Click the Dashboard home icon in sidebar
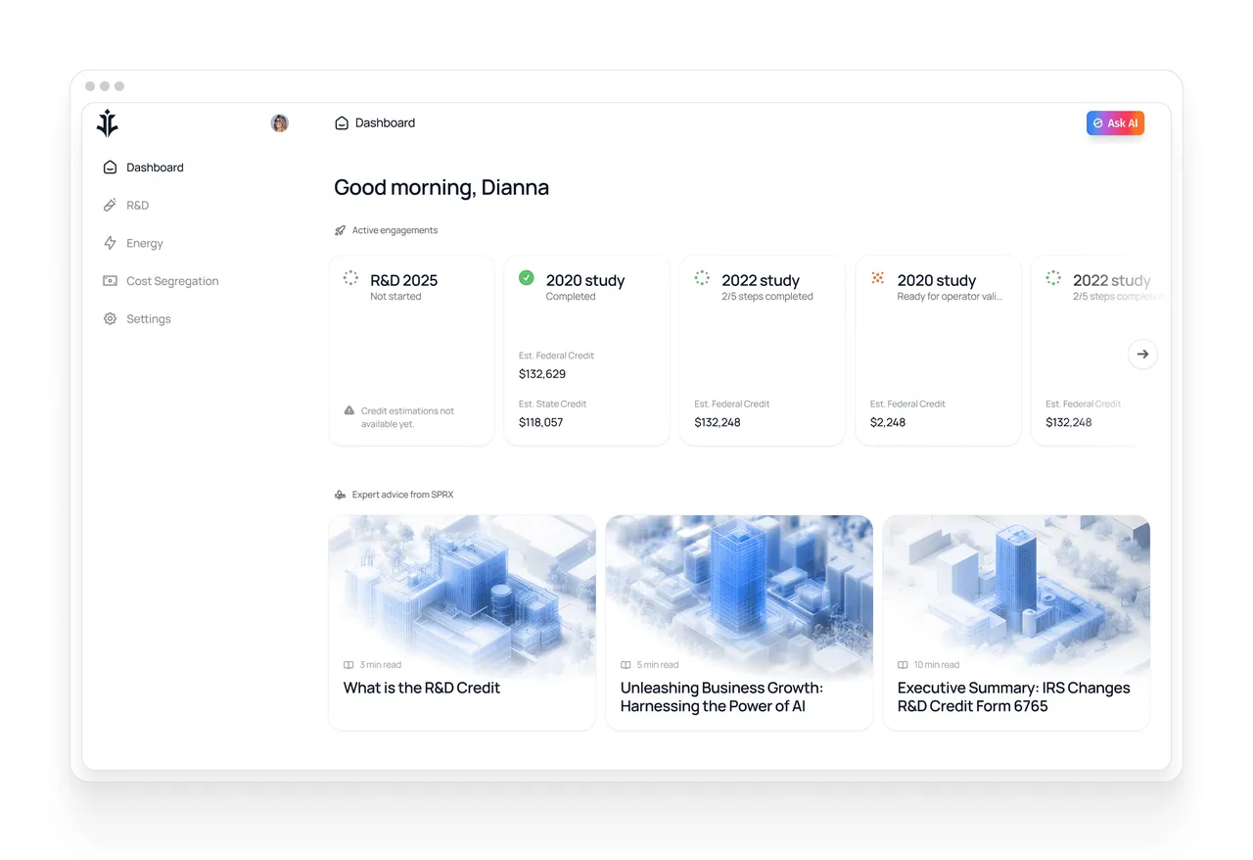 (x=110, y=167)
